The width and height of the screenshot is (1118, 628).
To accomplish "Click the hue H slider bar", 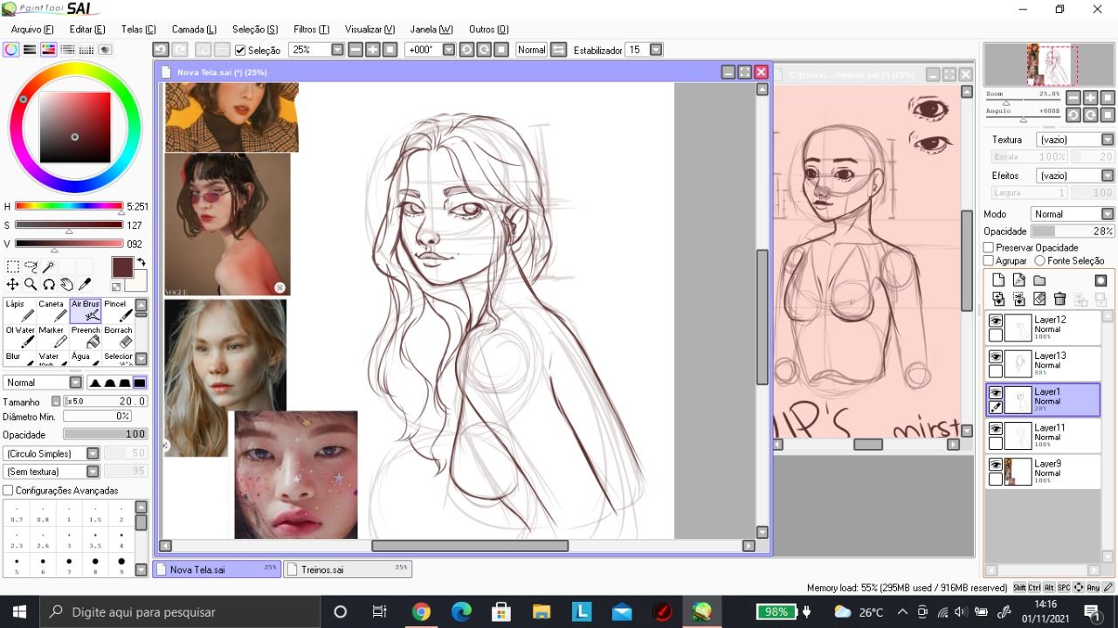I will [69, 206].
